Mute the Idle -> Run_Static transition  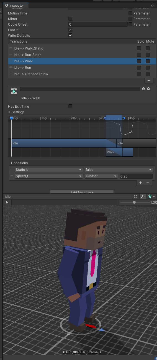coord(148,55)
